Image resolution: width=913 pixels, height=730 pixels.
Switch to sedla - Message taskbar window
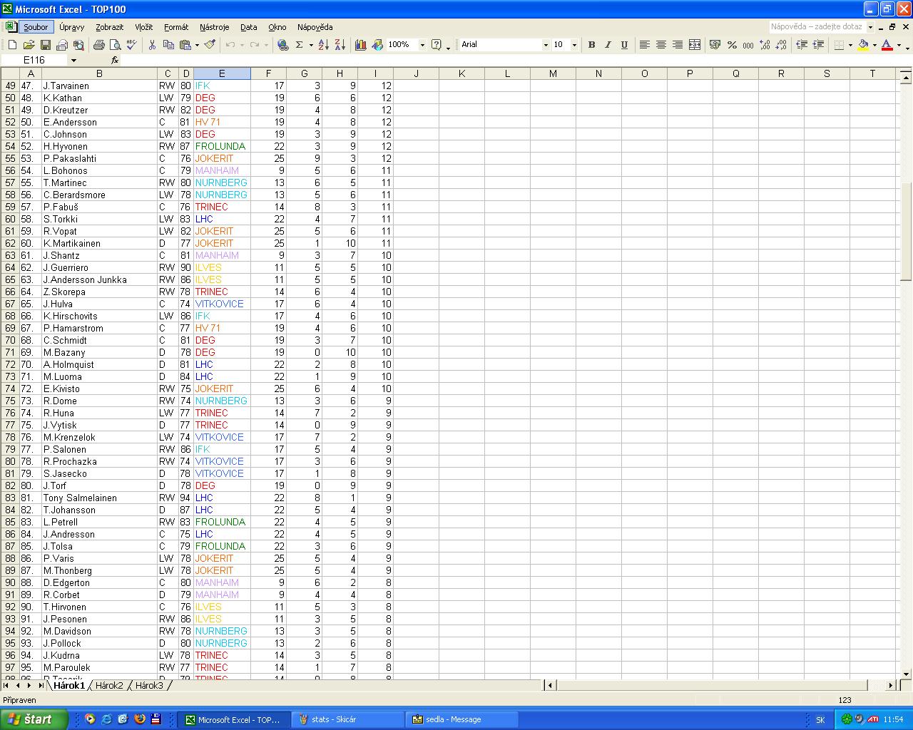tap(461, 719)
